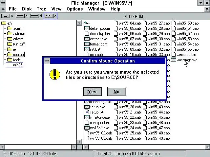Click tree pane scroll up arrow
Viewport: 210px width, 157px height.
point(79,23)
